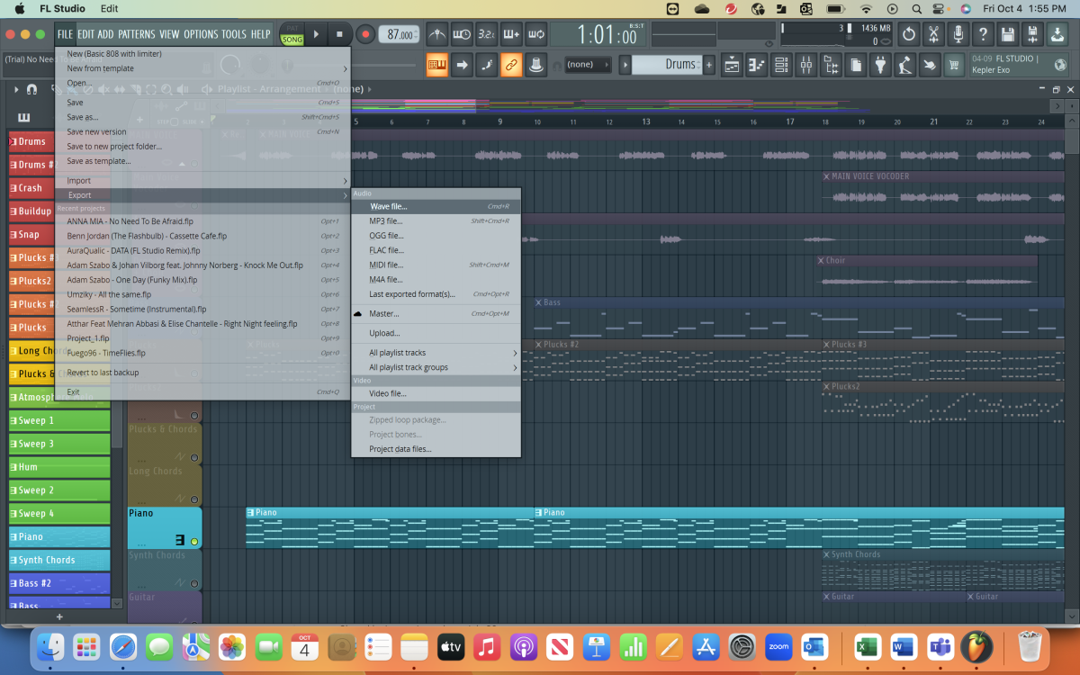
Task: Open the Piano roll icon
Action: tap(757, 64)
